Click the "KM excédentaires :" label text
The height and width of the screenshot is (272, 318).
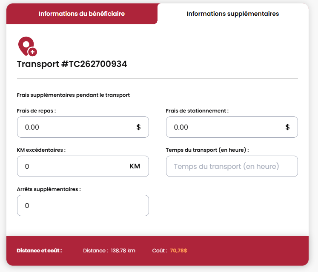pyautogui.click(x=41, y=150)
